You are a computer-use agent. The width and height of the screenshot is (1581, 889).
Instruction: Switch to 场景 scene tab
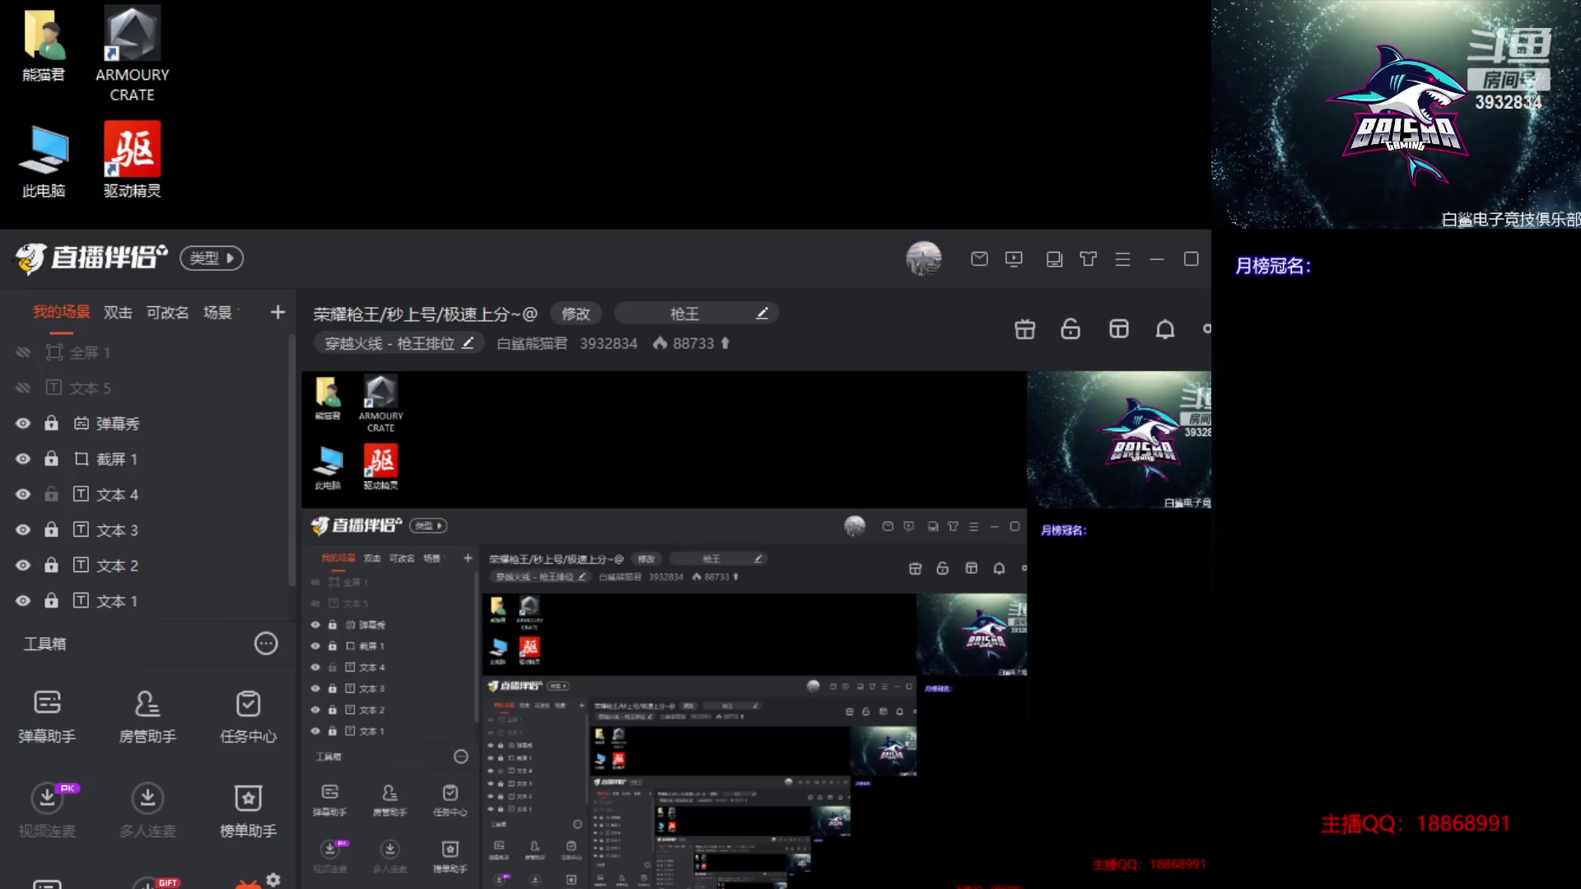(x=217, y=312)
